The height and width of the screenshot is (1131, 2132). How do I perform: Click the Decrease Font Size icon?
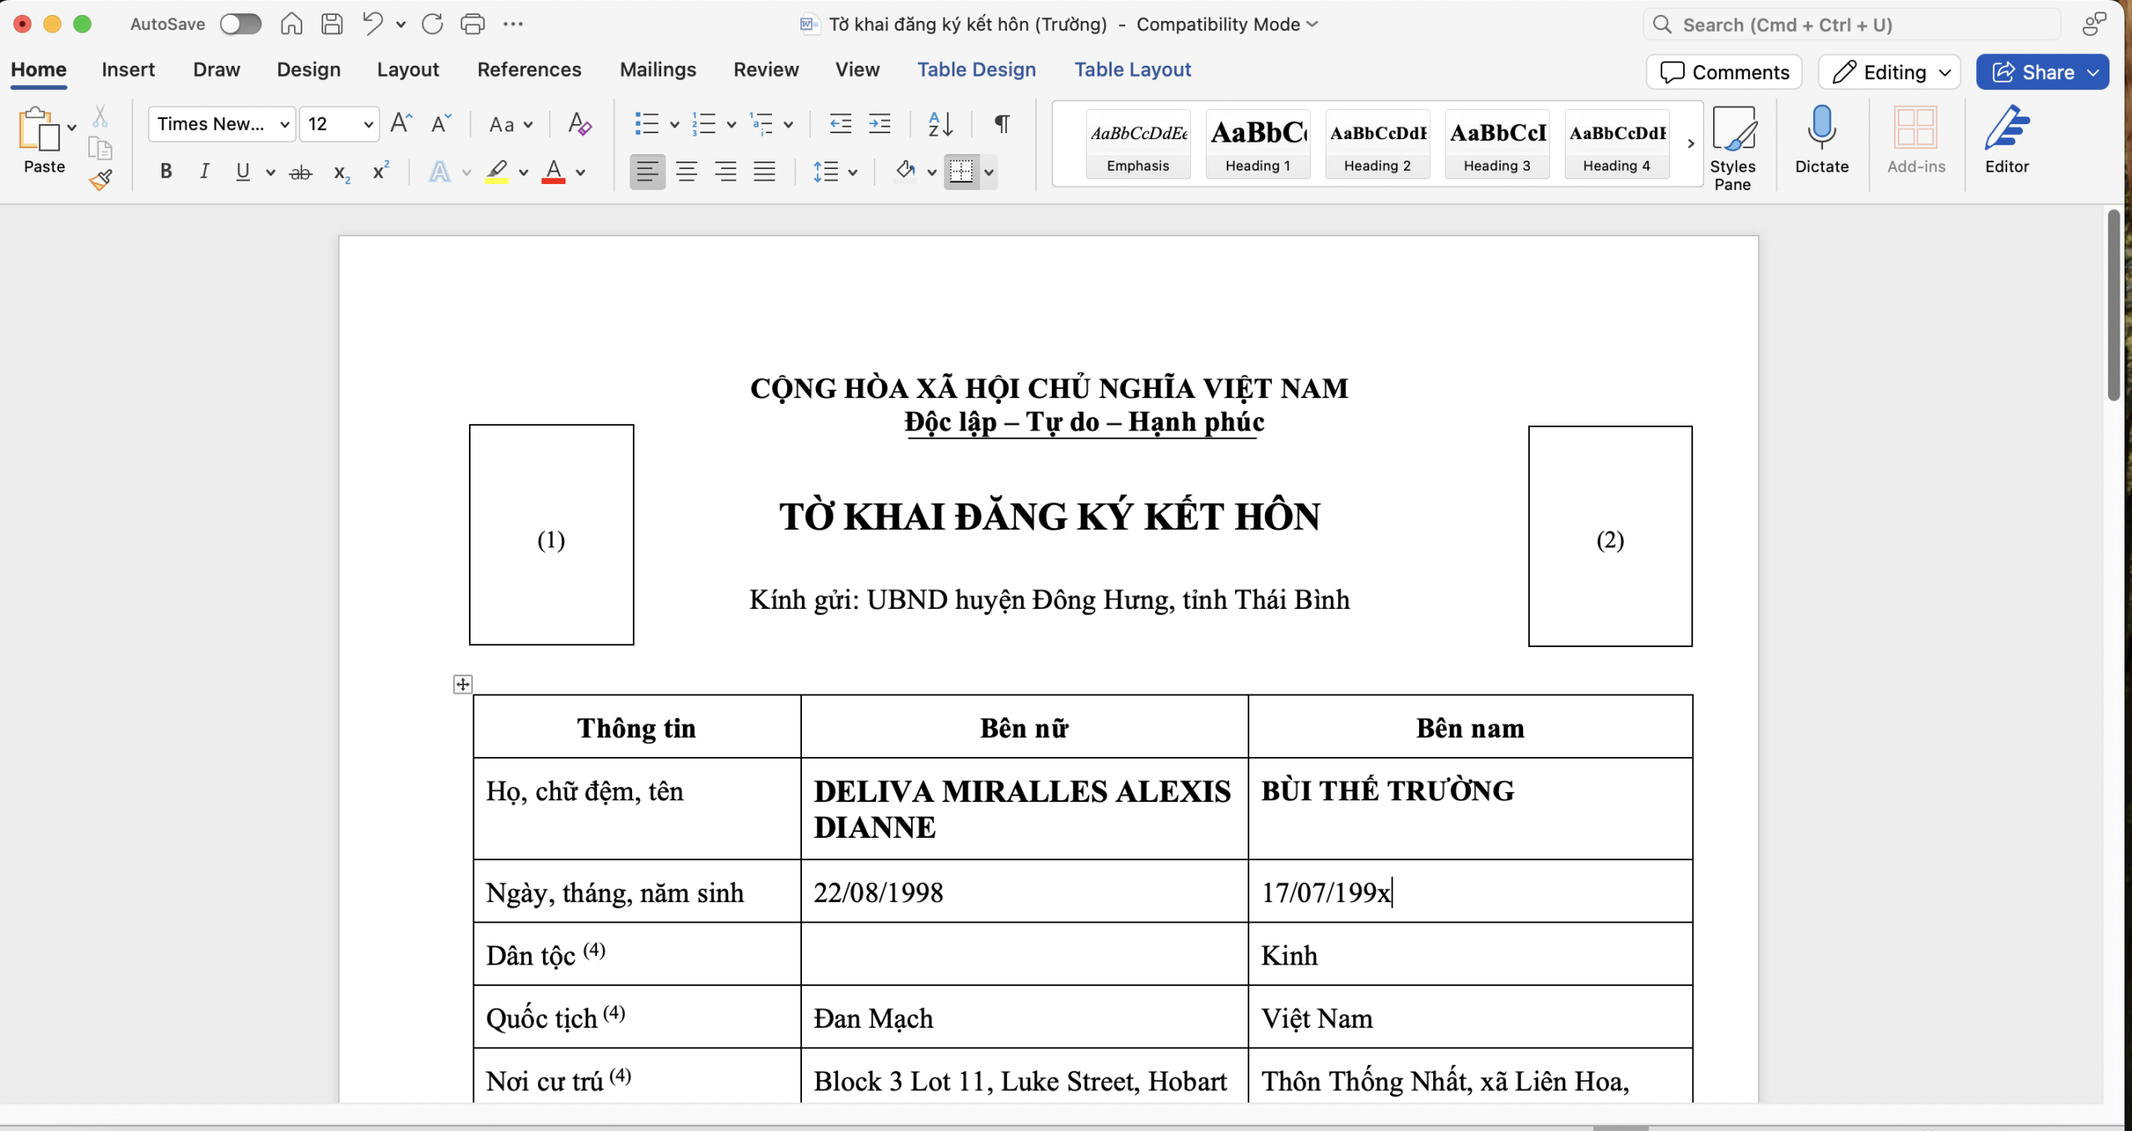441,123
